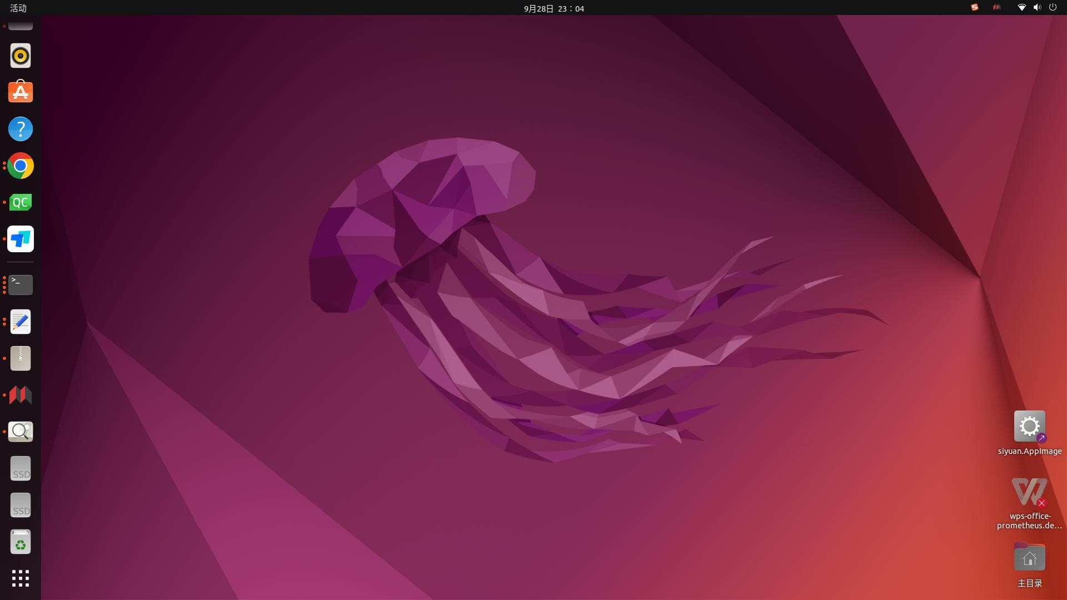Viewport: 1067px width, 600px height.
Task: Open the volume indicator in top bar
Action: click(x=1037, y=8)
